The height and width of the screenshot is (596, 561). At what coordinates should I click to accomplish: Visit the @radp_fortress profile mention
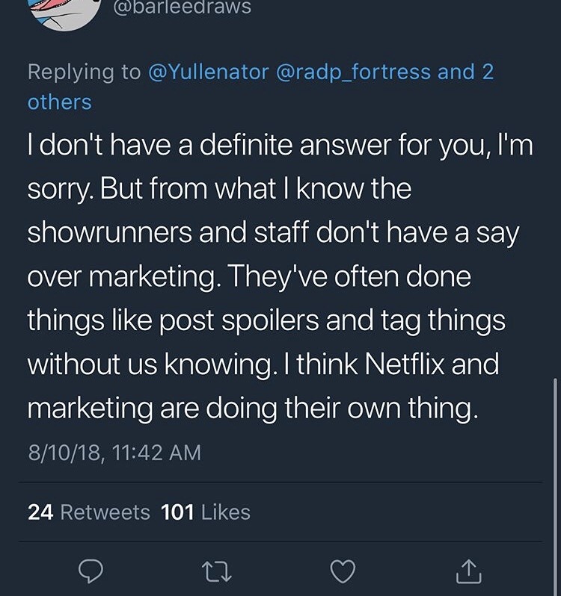click(355, 72)
